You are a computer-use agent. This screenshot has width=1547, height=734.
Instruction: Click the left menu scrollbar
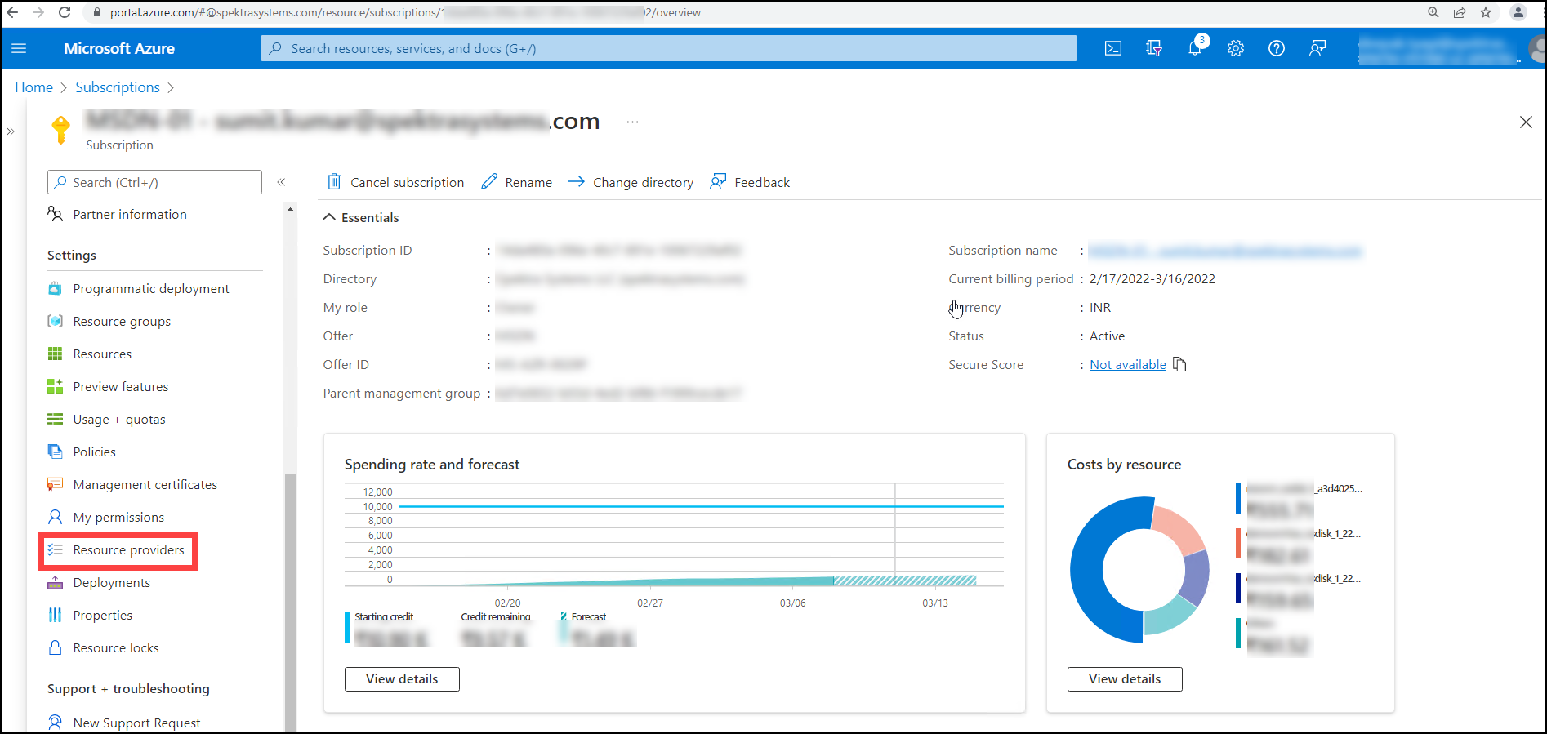[290, 603]
